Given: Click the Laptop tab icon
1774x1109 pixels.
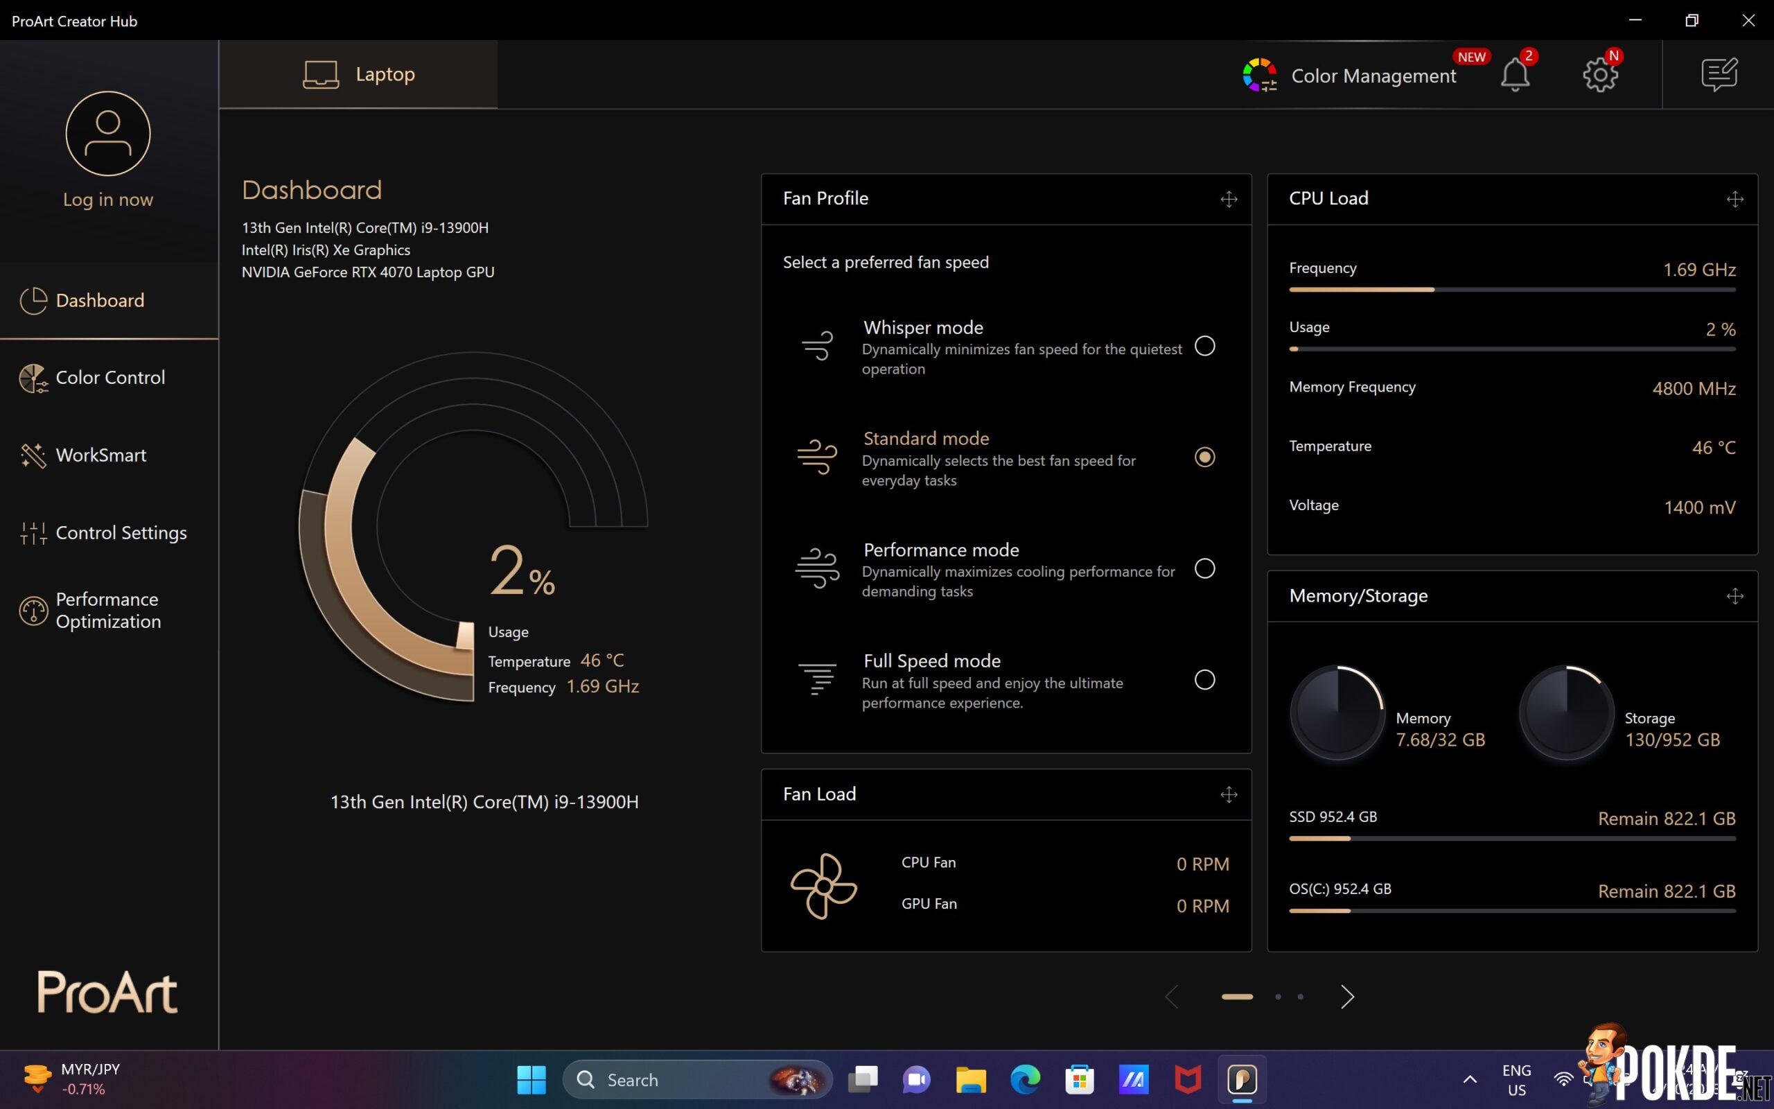Looking at the screenshot, I should click(x=321, y=75).
